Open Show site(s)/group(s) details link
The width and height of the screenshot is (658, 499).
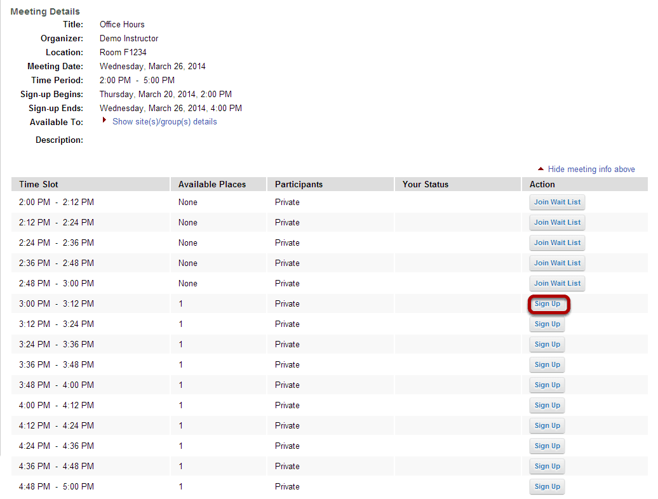coord(164,122)
